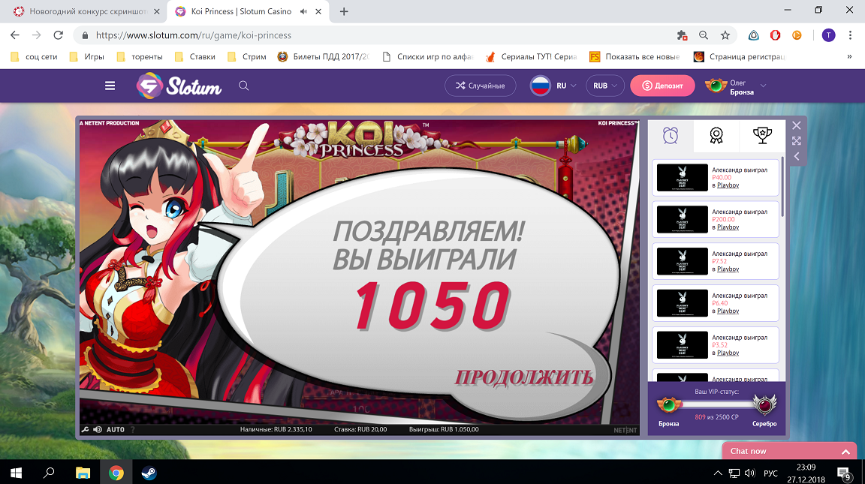This screenshot has width=865, height=484.
Task: Click the Серебро VIP badge icon
Action: tap(764, 406)
